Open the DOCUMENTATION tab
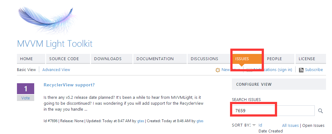The image size is (332, 134). pos(160,59)
